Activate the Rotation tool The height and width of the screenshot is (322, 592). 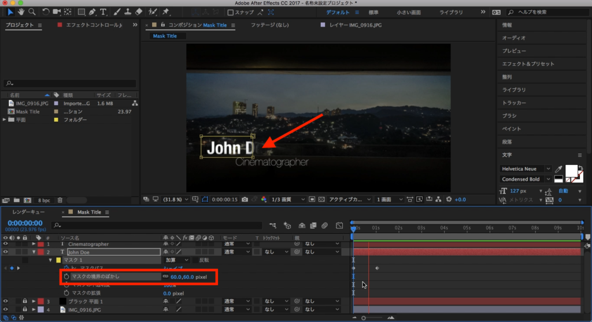click(x=46, y=12)
